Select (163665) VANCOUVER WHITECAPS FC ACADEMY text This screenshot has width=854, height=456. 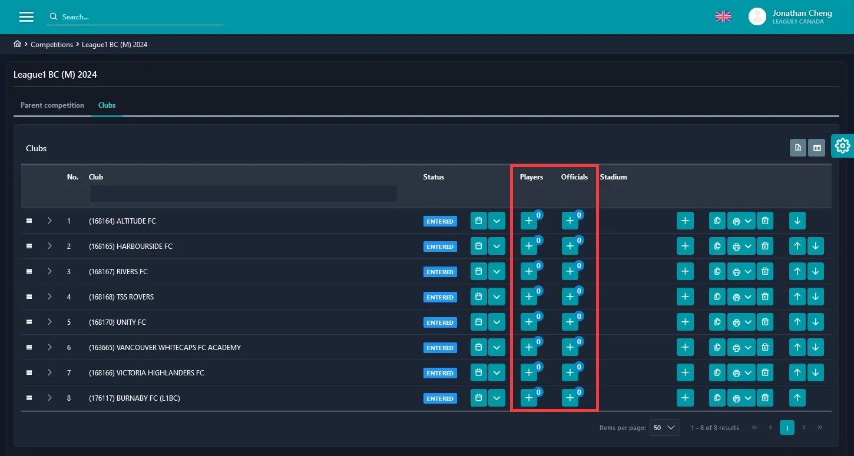[x=165, y=348]
